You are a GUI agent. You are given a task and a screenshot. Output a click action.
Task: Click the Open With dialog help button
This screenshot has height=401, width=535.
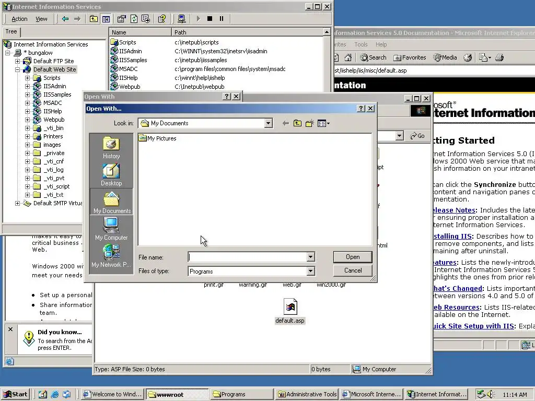click(x=360, y=109)
